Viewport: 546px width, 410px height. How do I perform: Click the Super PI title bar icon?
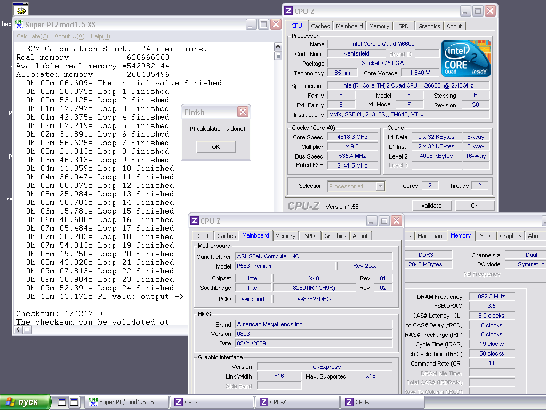pyautogui.click(x=19, y=25)
